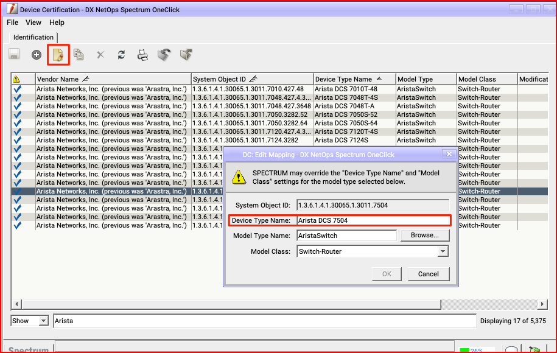Click the copy mapping toolbar icon

[79, 55]
